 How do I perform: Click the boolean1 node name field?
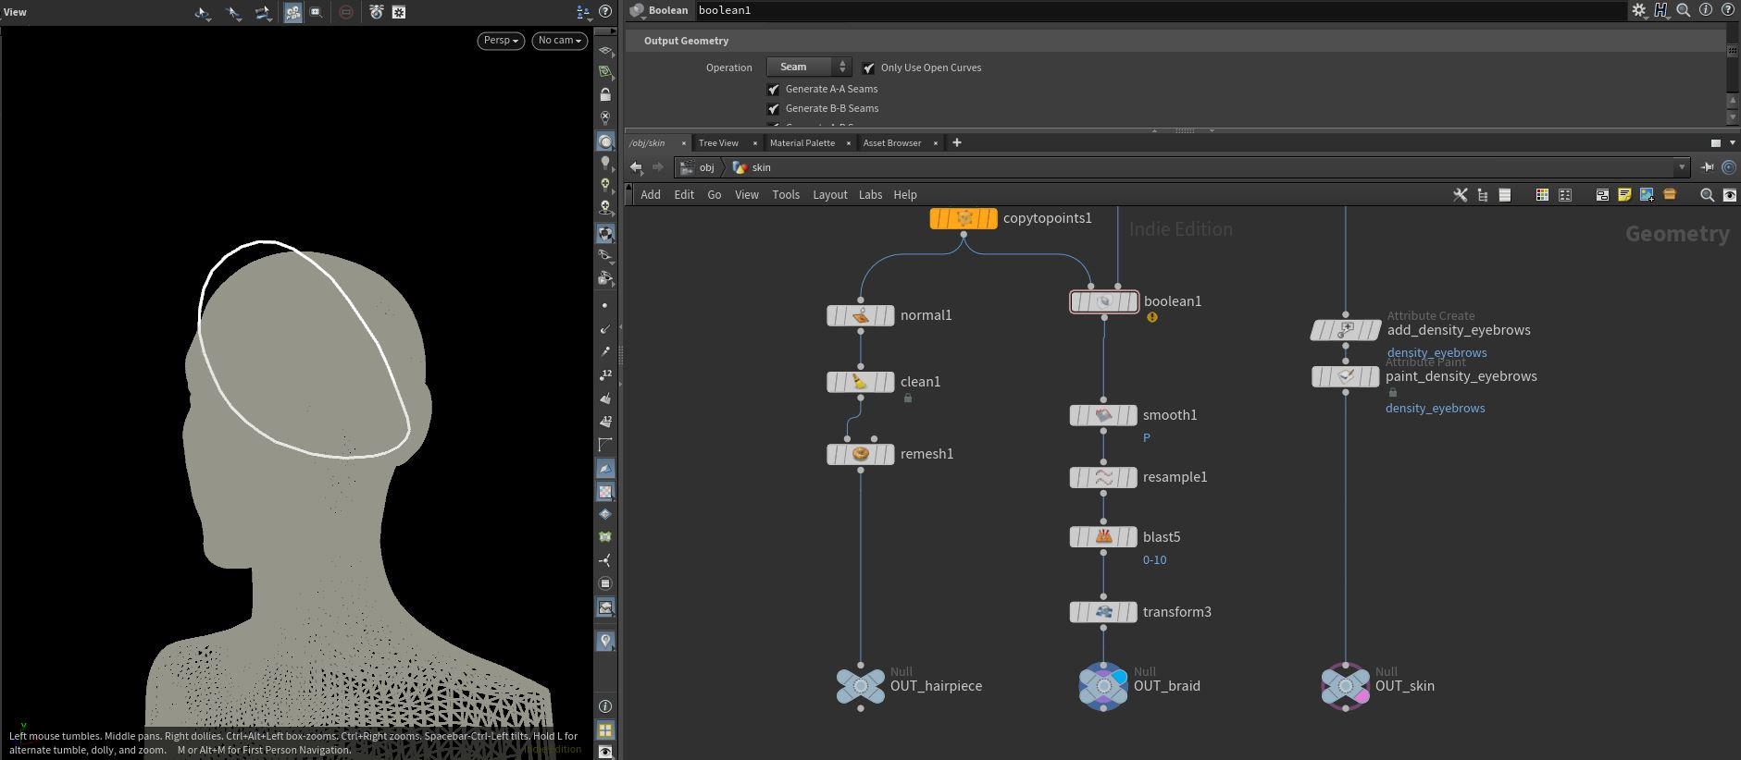pyautogui.click(x=1160, y=10)
